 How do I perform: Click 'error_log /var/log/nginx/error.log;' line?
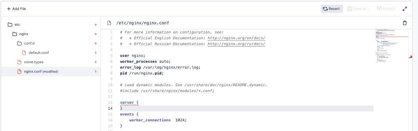(x=160, y=67)
